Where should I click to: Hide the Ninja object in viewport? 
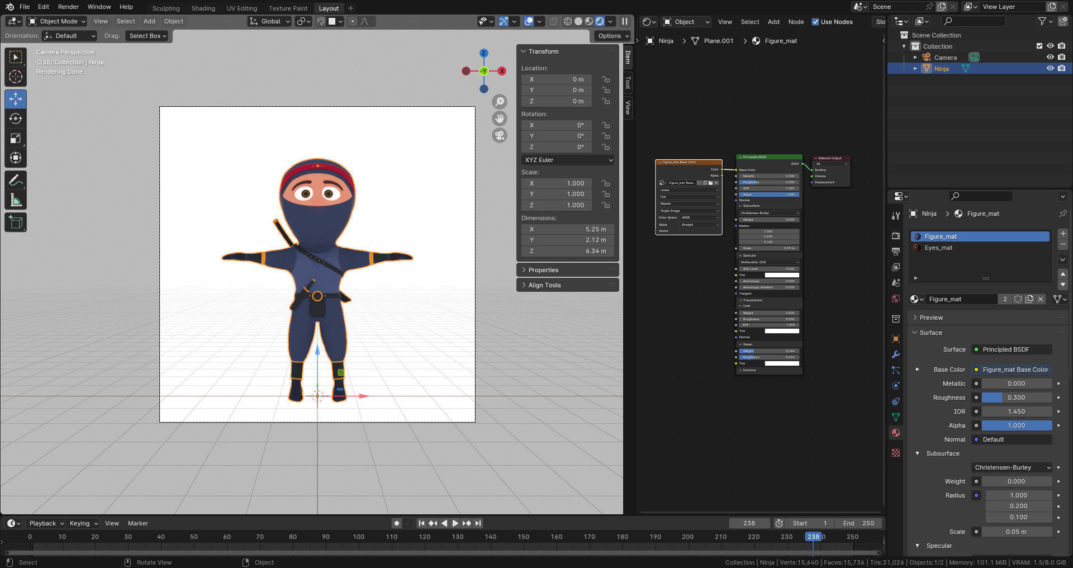coord(1050,68)
